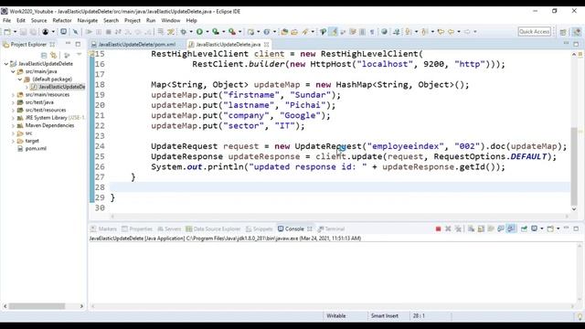Screen dimensions: 585x329
Task: Click the External Tools run icon
Action: tap(232, 32)
